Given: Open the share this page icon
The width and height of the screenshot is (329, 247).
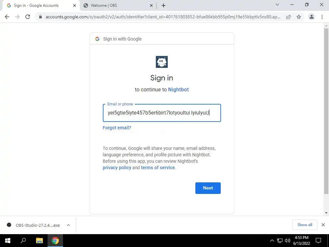Looking at the screenshot, I should tap(289, 17).
